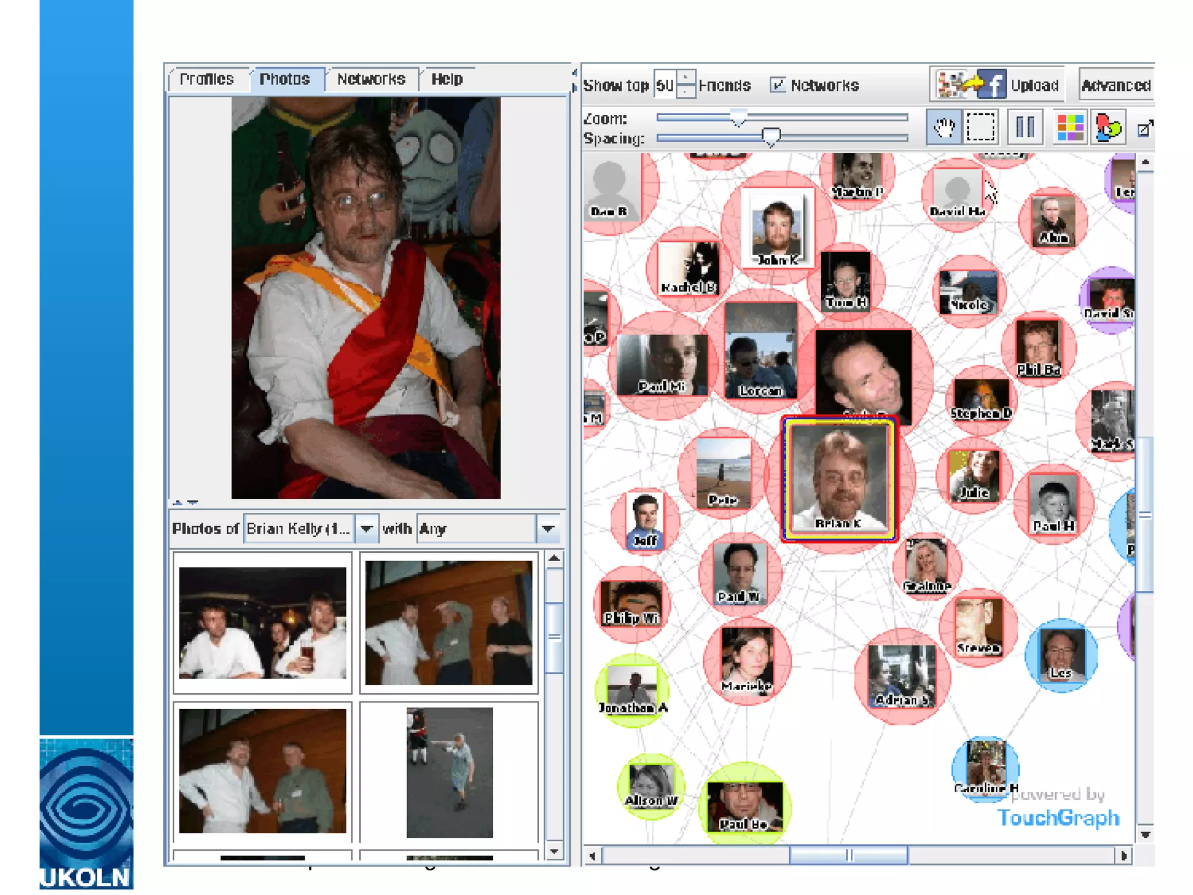Click the pop-out window icon
This screenshot has width=1193, height=895.
tap(1145, 128)
